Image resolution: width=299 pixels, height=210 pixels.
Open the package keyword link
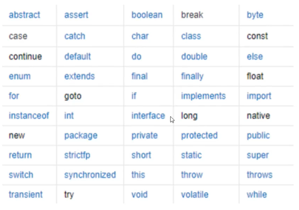tap(81, 136)
